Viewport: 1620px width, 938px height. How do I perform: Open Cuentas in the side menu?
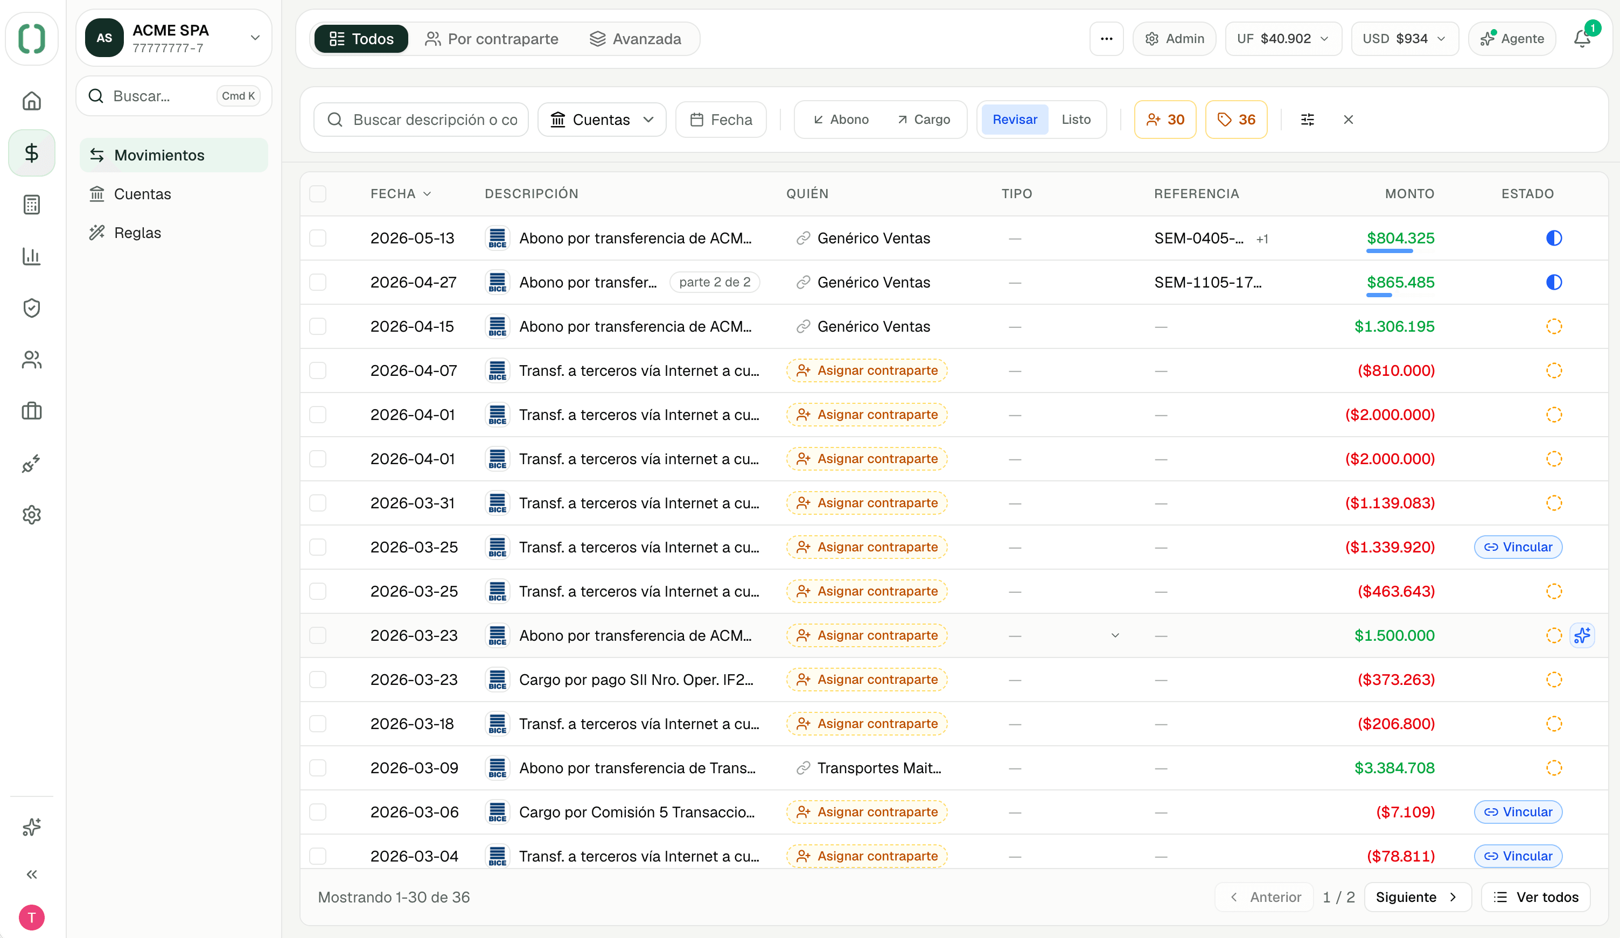tap(173, 194)
